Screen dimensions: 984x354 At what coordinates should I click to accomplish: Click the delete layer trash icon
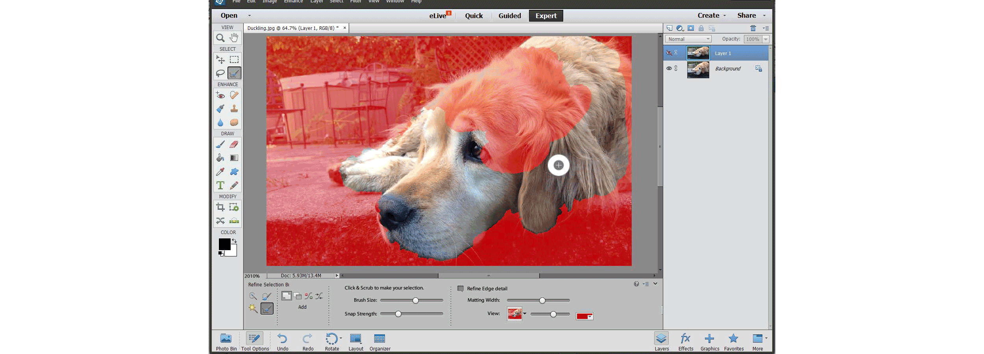click(x=753, y=28)
